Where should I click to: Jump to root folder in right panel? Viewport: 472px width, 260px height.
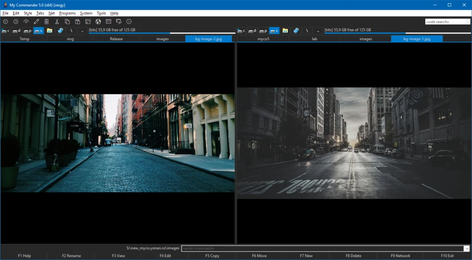click(307, 31)
